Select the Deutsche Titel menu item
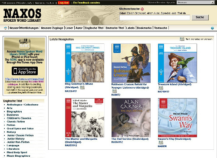 [x=115, y=28]
